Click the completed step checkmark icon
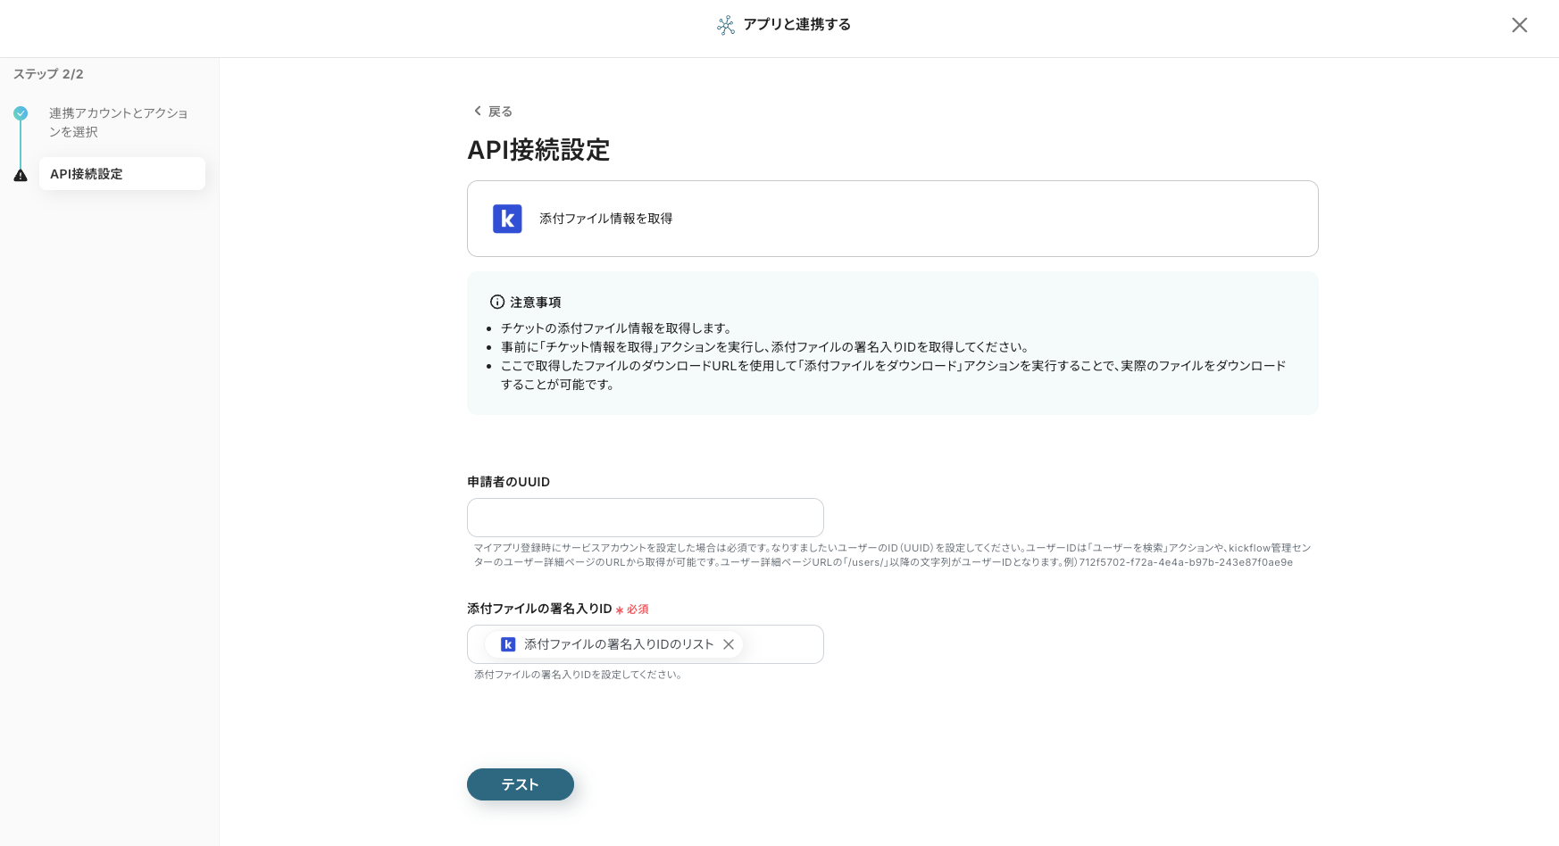Screen dimensions: 1559x846 click(x=21, y=113)
